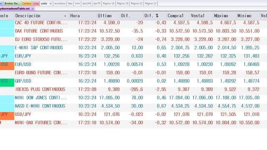Click USD/JPY Compra1 value 121,076
The width and height of the screenshot is (267, 150).
[181, 114]
